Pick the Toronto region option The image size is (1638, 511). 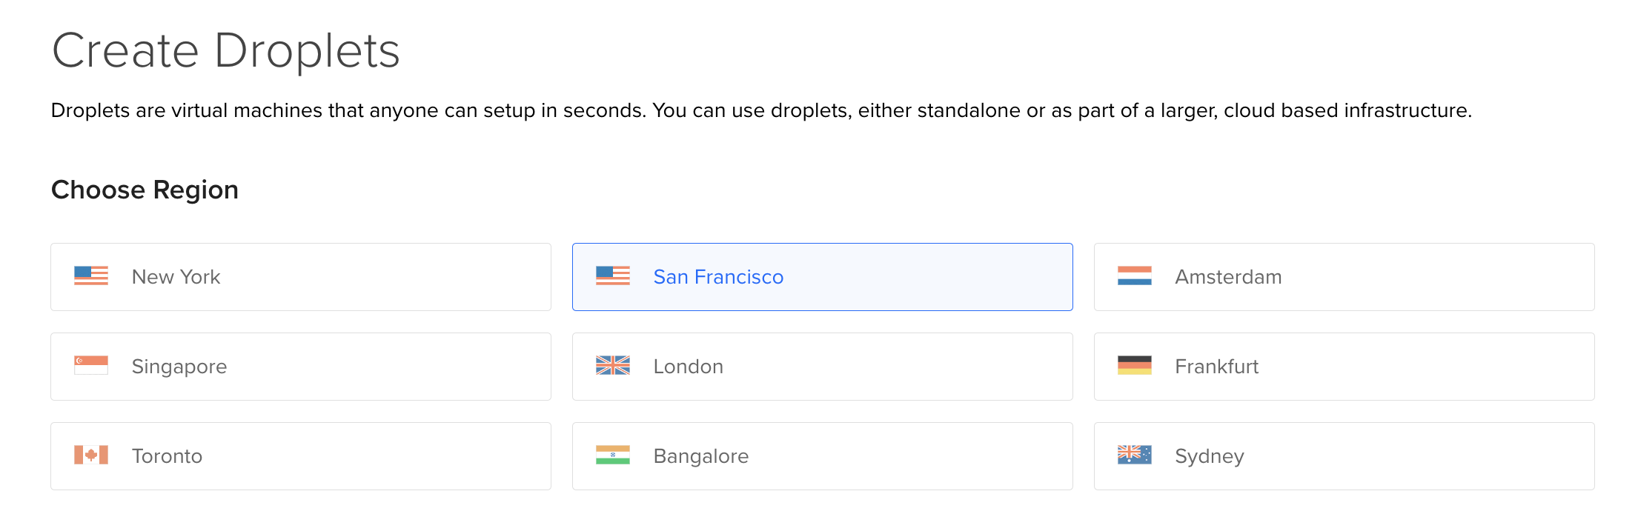pyautogui.click(x=301, y=456)
